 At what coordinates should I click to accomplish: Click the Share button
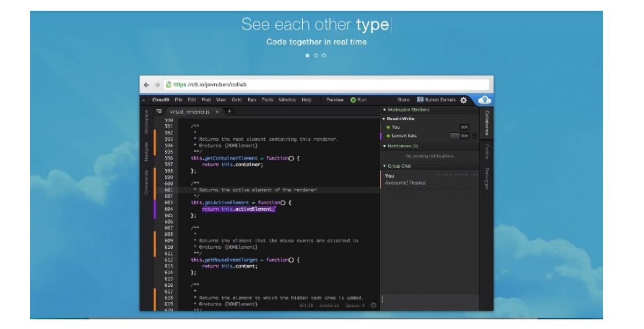pos(403,100)
